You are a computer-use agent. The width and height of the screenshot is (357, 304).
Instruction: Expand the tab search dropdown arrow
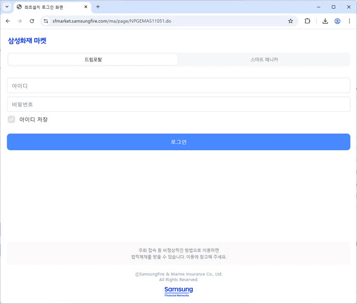pyautogui.click(x=7, y=7)
